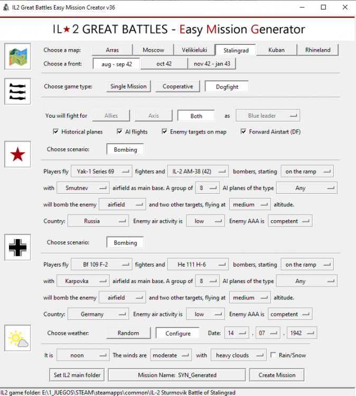Select Arras map

[x=112, y=50]
